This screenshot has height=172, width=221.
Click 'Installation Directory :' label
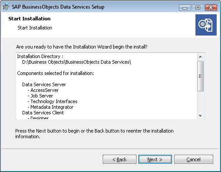point(40,56)
